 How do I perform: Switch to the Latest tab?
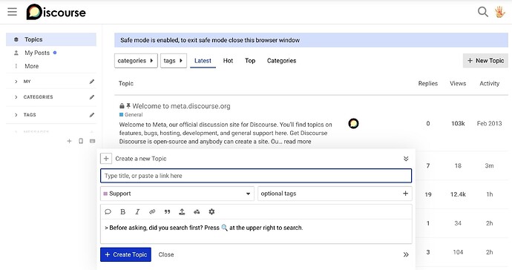pyautogui.click(x=203, y=61)
